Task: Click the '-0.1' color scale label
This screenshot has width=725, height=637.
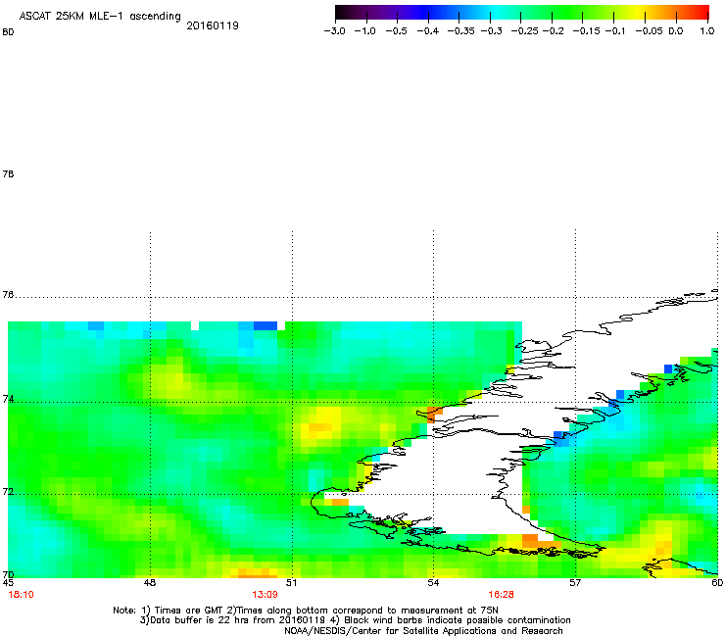Action: pos(615,31)
